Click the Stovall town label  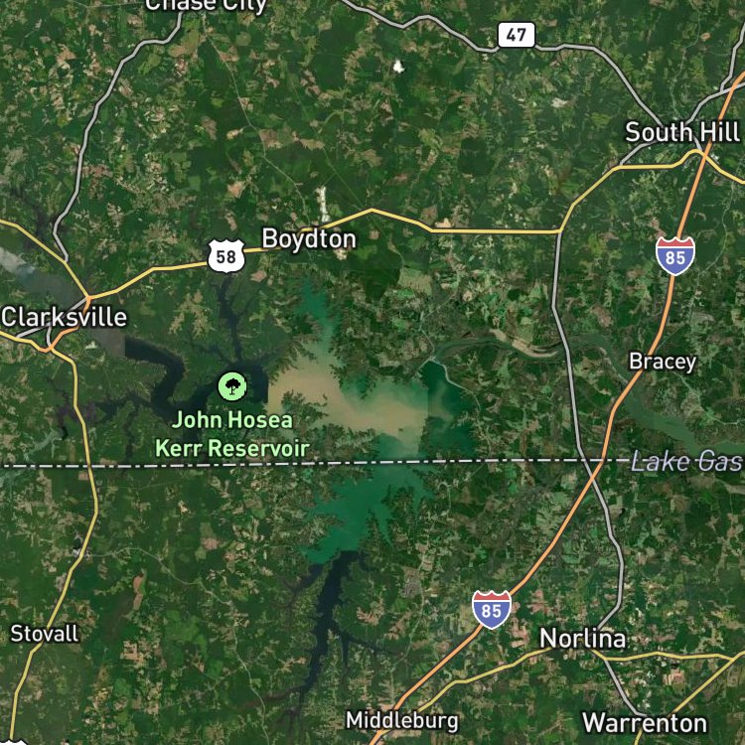45,634
